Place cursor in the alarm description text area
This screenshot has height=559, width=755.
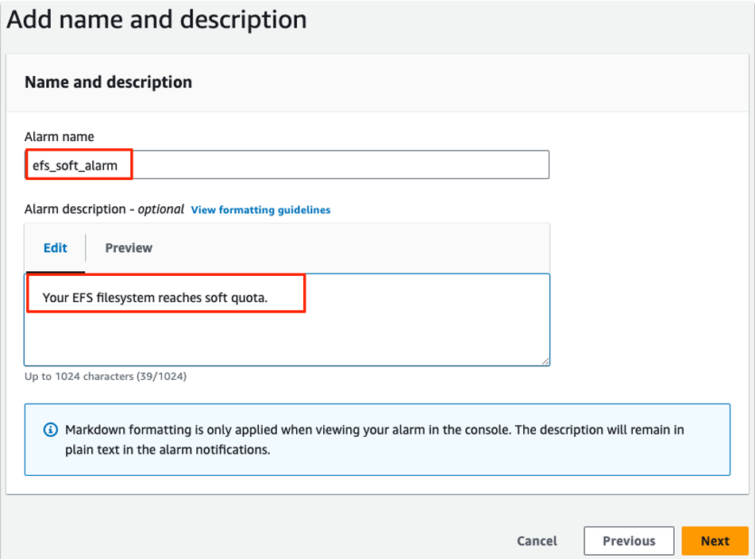pos(357,333)
